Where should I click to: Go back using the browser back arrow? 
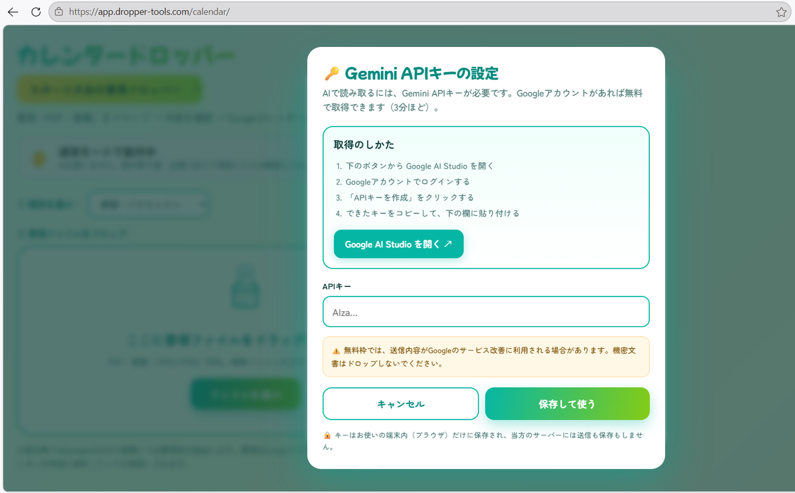point(13,12)
